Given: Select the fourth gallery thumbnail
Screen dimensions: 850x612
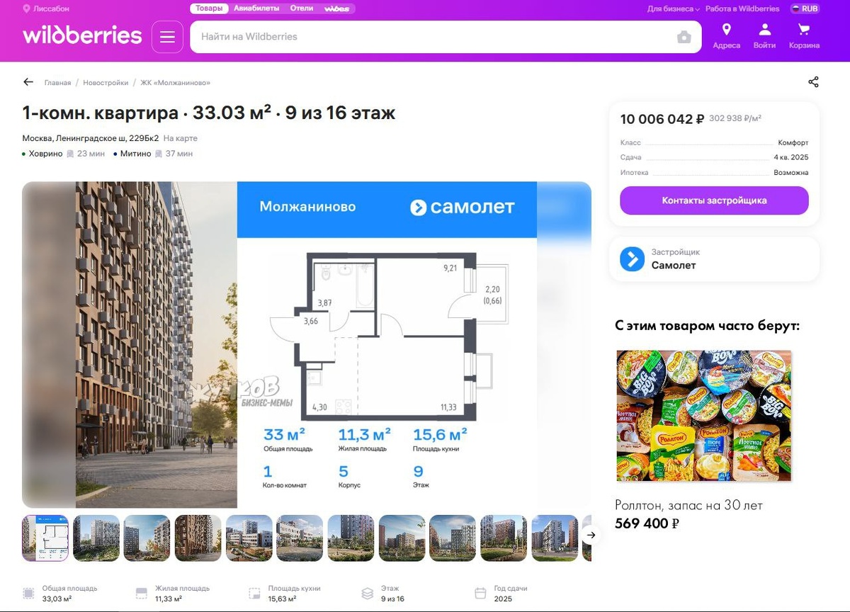Looking at the screenshot, I should point(198,538).
